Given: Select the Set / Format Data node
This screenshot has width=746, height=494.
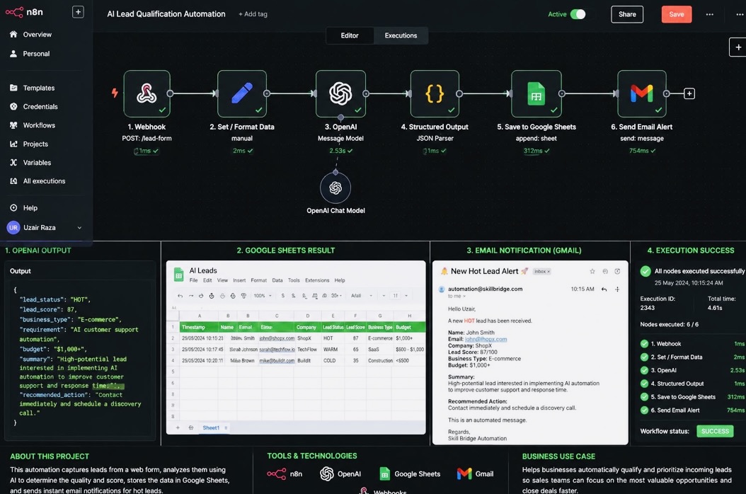Looking at the screenshot, I should 241,93.
